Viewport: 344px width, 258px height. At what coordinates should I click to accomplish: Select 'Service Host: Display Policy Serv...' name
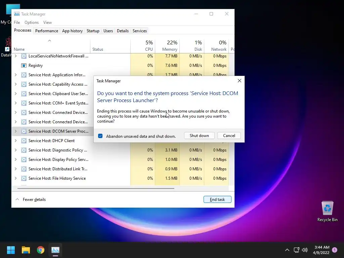coord(58,160)
